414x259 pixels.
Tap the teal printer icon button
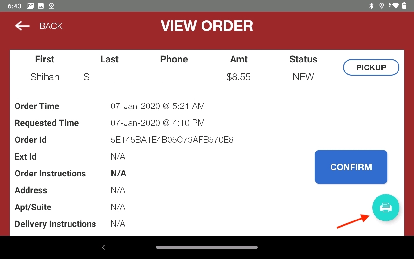[x=386, y=208]
